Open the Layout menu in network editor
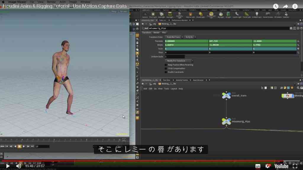This screenshot has height=170, width=303. (x=174, y=89)
